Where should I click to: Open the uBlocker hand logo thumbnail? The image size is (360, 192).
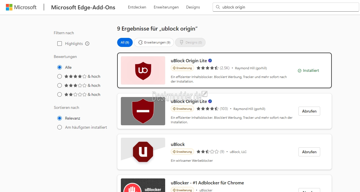click(x=143, y=185)
